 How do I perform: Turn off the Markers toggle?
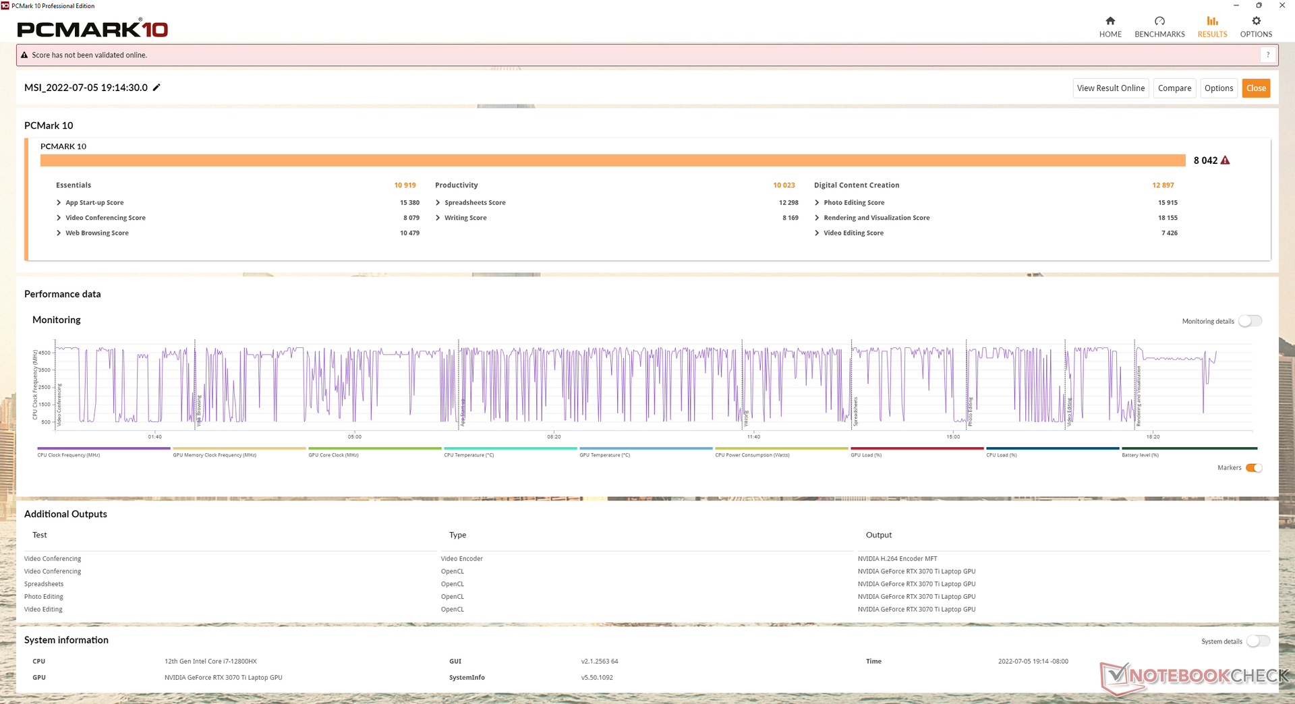[x=1253, y=468]
